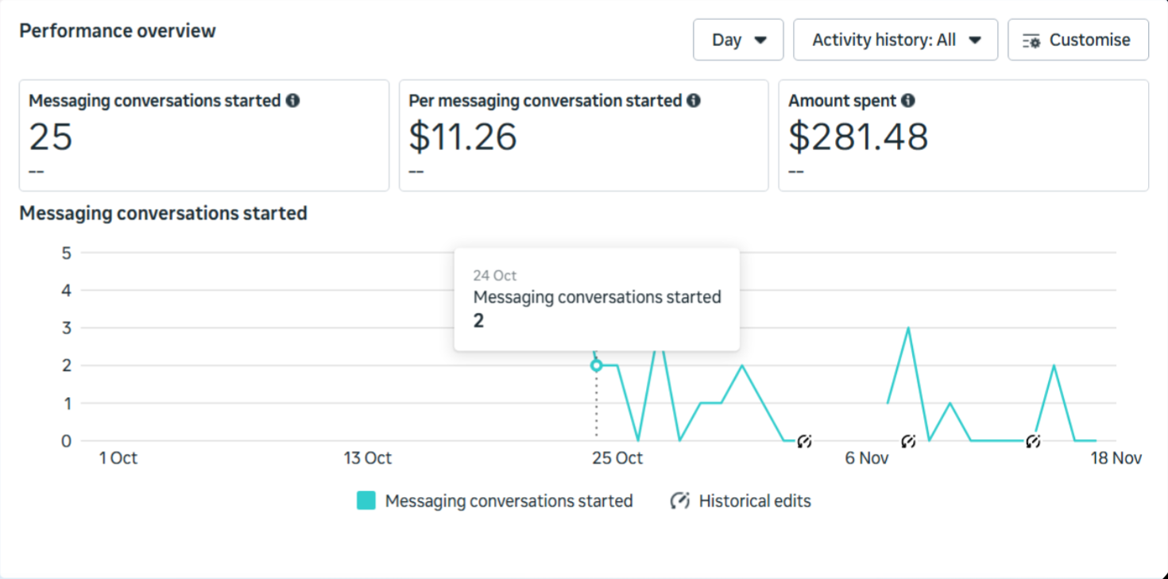Click the sliders-gear icon in Customise button
This screenshot has width=1168, height=579.
tap(1031, 41)
